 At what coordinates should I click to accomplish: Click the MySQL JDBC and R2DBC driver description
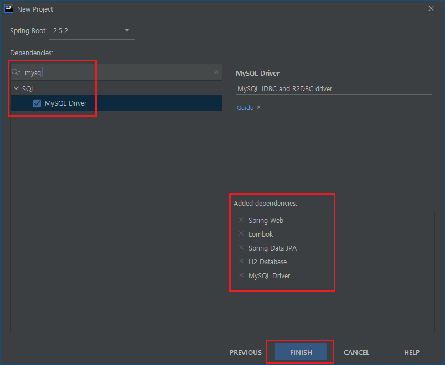286,89
